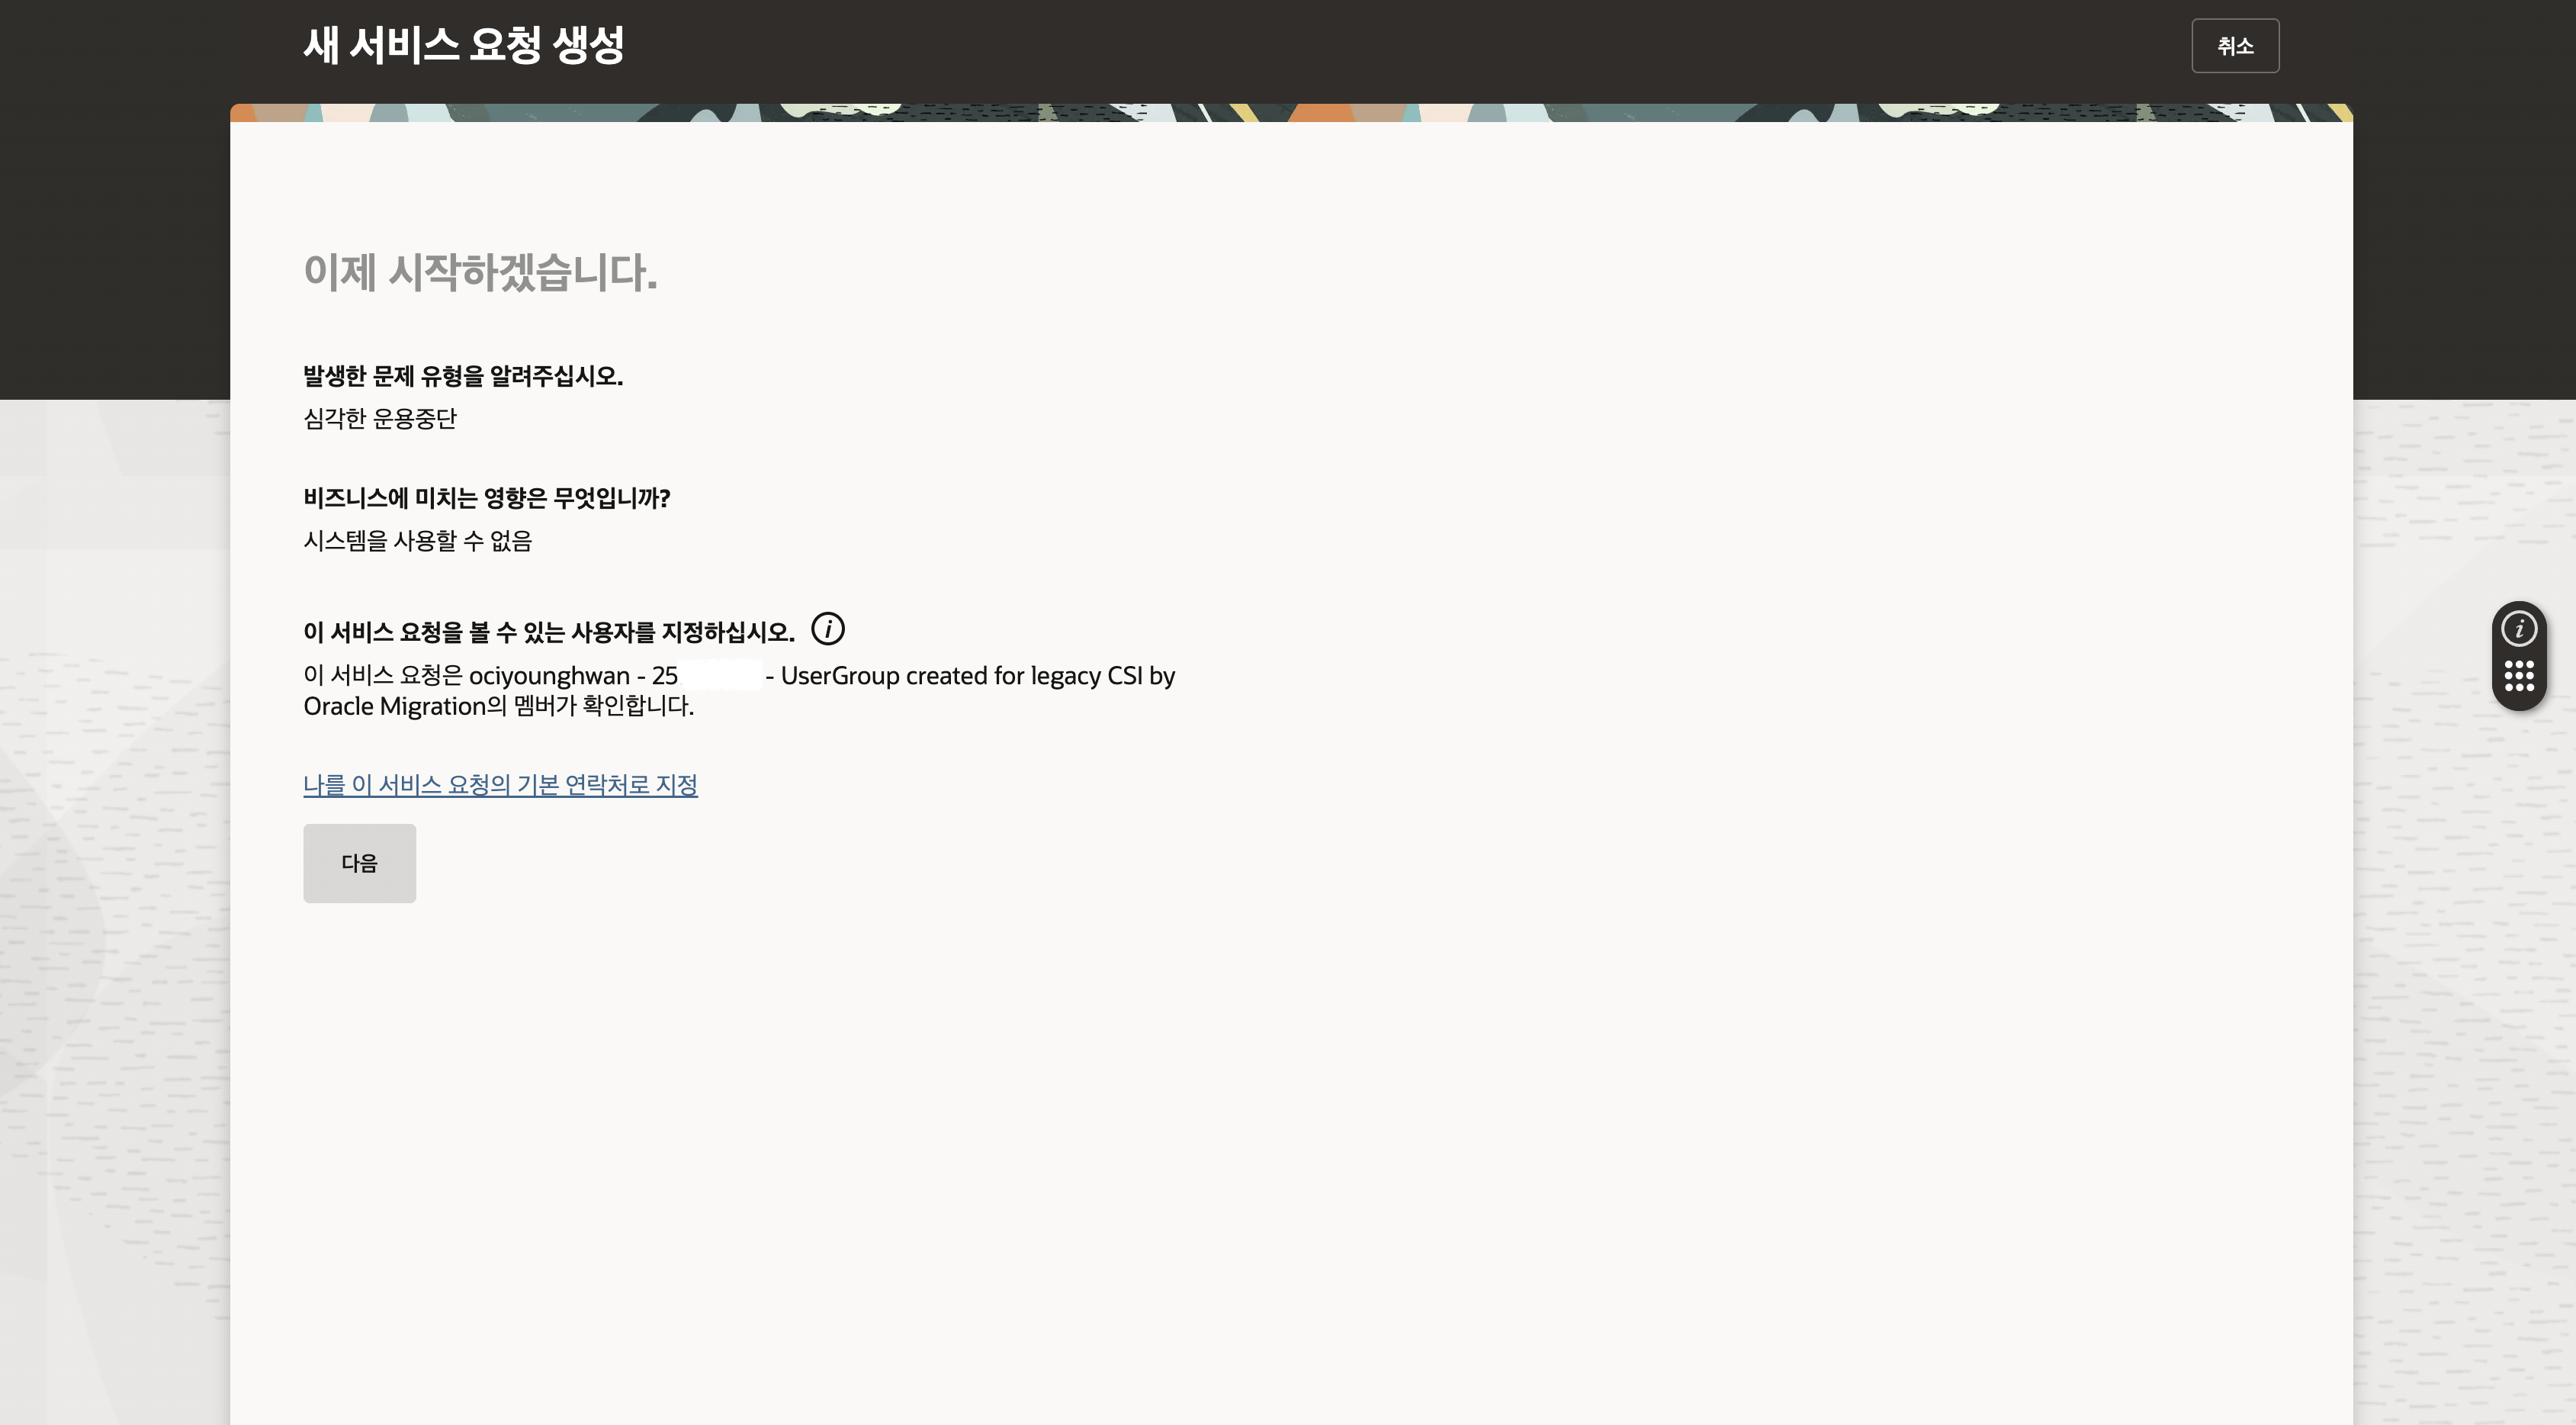2576x1425 pixels.
Task: Click question 발생한 문제 유형을 알려주십시오
Action: pyautogui.click(x=463, y=376)
